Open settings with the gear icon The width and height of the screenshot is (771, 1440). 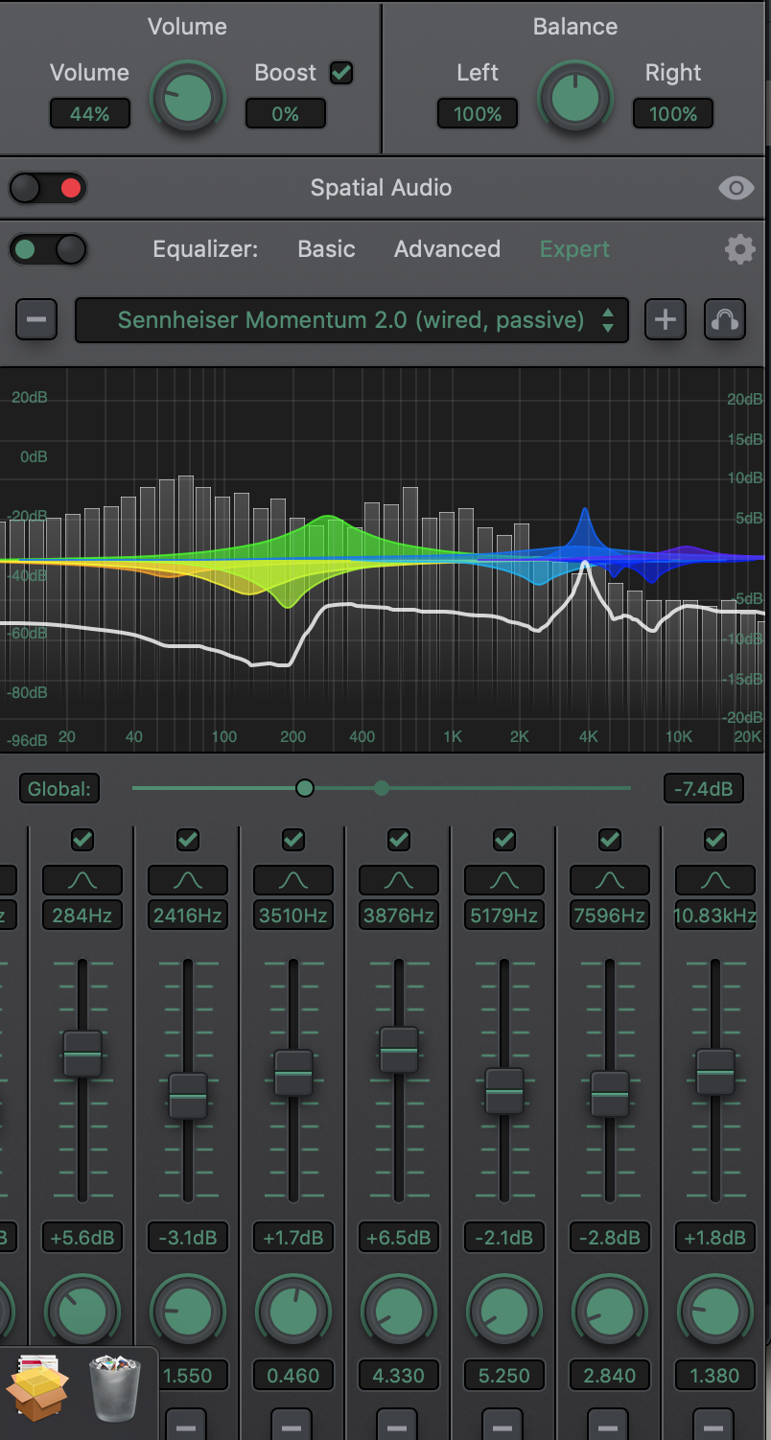[739, 249]
